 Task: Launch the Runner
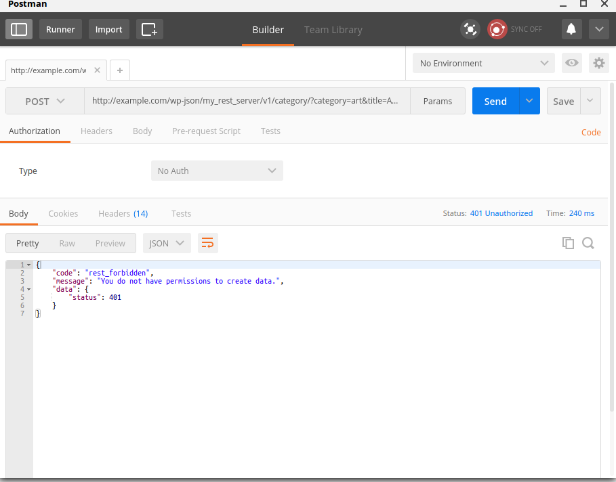pos(60,29)
